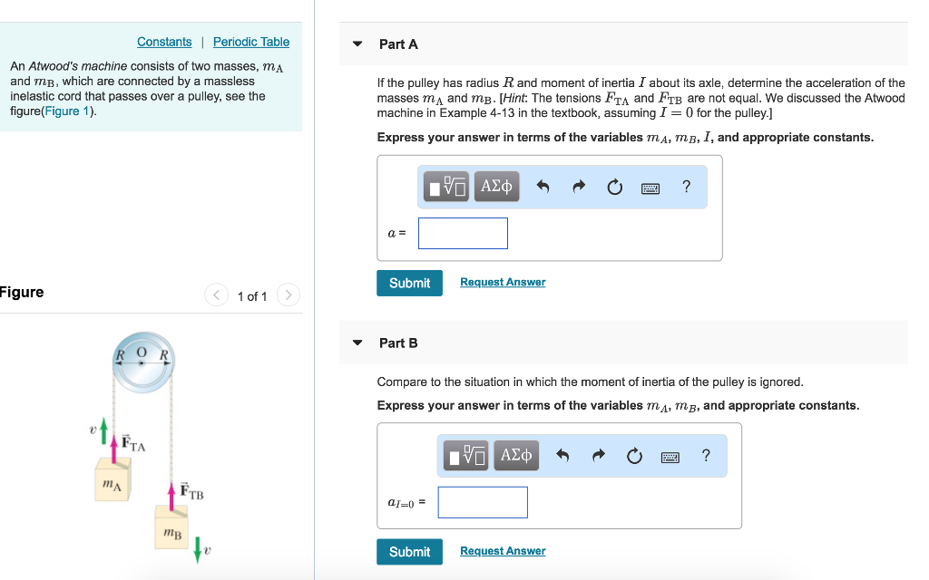Submit the Part A answer

409,283
